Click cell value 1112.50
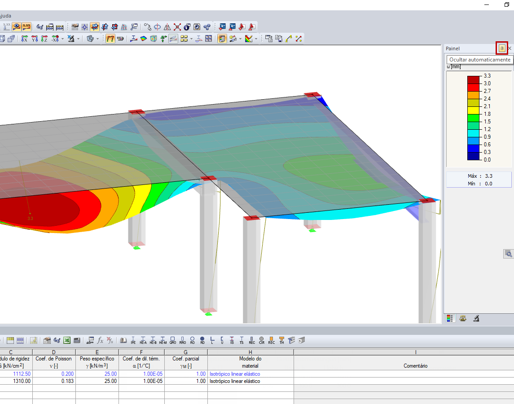This screenshot has height=404, width=514. coord(16,374)
